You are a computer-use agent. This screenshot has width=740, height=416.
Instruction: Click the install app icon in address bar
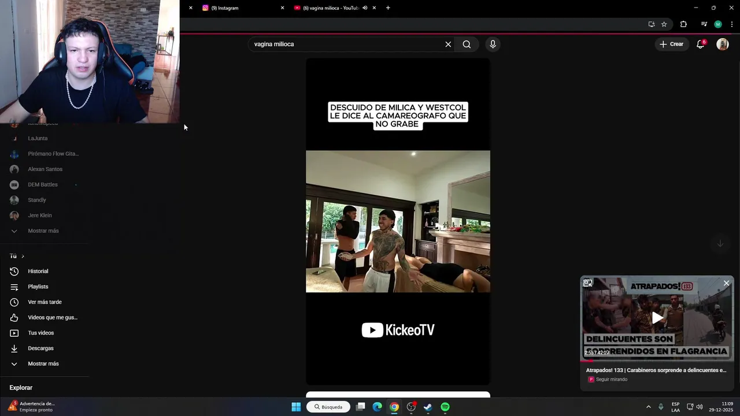click(x=652, y=24)
